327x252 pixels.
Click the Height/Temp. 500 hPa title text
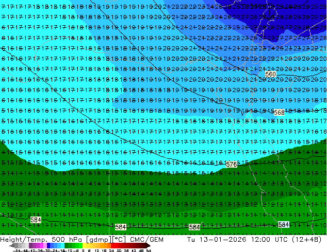[42, 240]
